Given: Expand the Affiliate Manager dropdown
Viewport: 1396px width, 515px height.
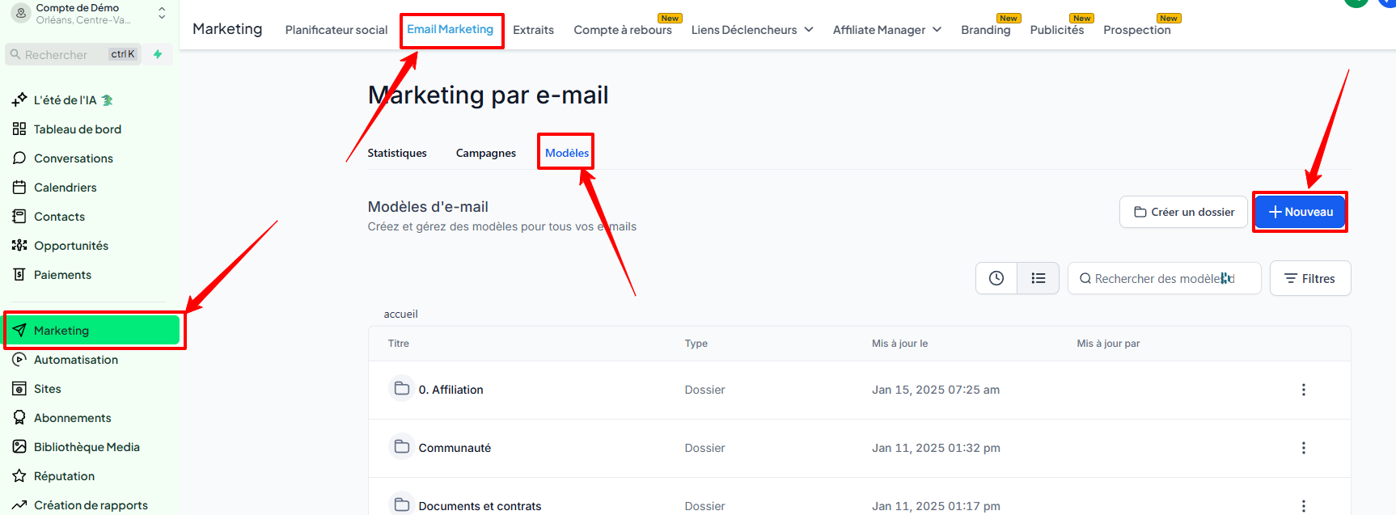Looking at the screenshot, I should tap(886, 30).
